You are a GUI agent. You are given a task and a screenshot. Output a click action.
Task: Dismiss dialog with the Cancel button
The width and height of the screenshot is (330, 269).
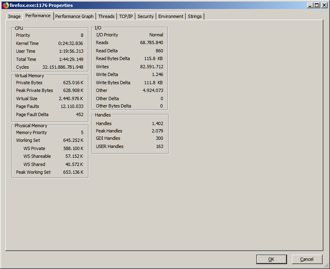[x=307, y=259]
